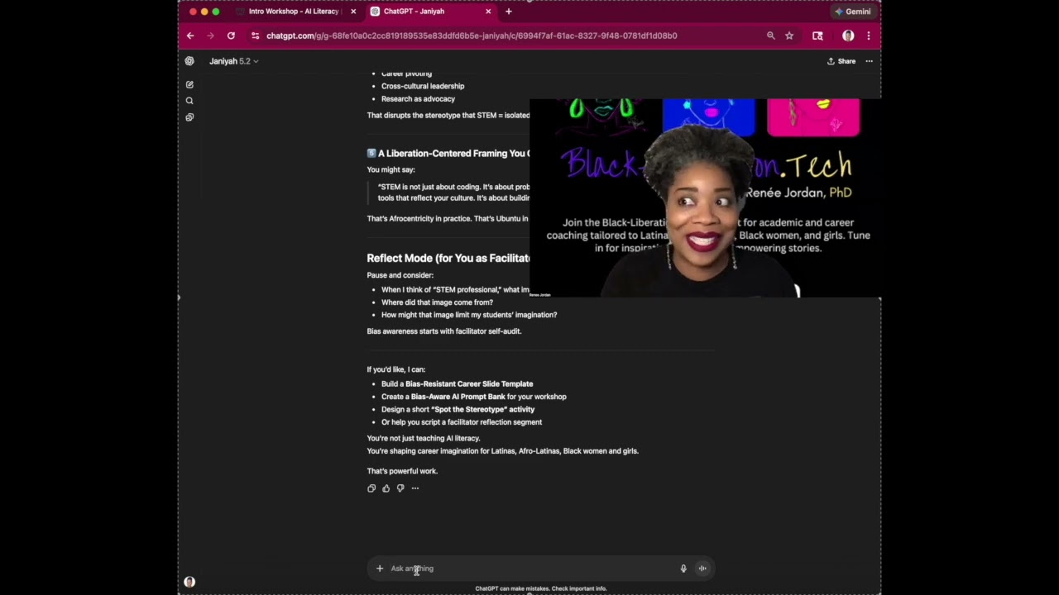Image resolution: width=1059 pixels, height=595 pixels.
Task: Click 'Where did that image come from?' line
Action: (x=437, y=302)
